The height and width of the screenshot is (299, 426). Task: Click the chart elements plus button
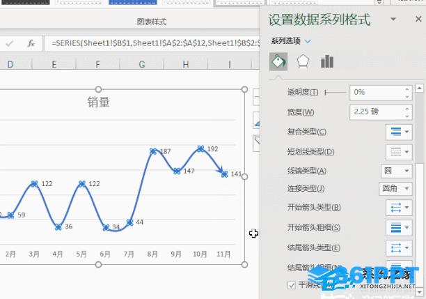click(258, 98)
